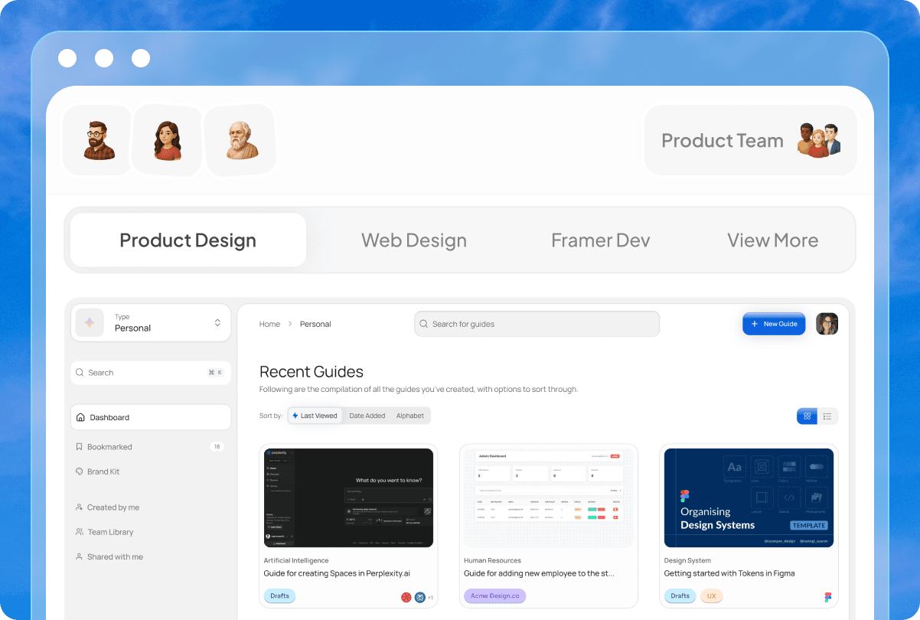Click the red collaborator avatar on Perplexity guide
The image size is (920, 620).
pyautogui.click(x=406, y=597)
